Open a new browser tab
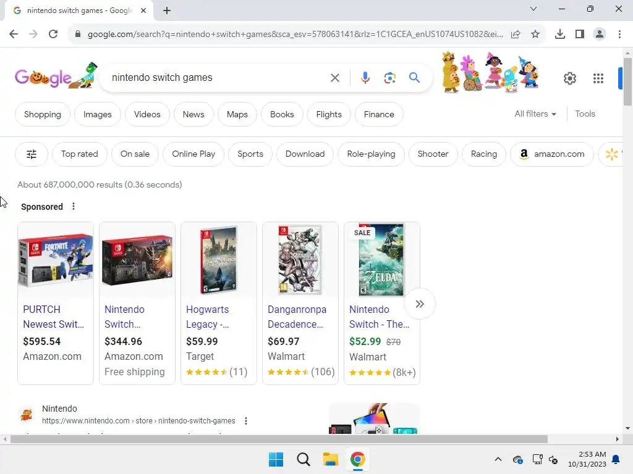Viewport: 633px width, 474px height. (167, 10)
